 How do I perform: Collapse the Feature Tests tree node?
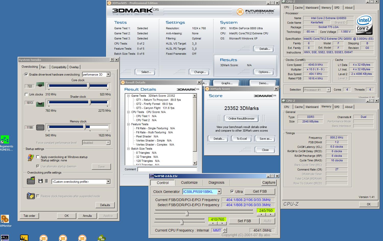[x=129, y=124]
